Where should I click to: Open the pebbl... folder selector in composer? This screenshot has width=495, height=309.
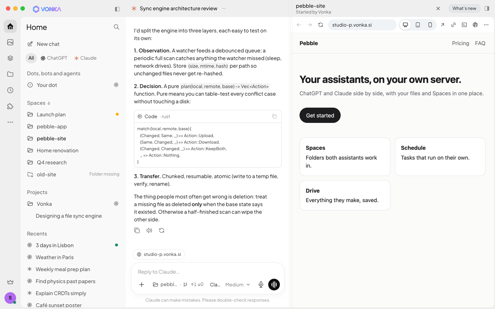point(165,285)
